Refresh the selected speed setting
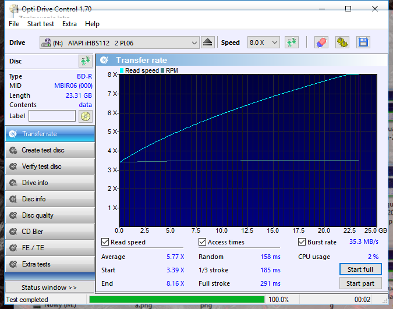Viewport: 393px width, 309px height. coord(292,42)
